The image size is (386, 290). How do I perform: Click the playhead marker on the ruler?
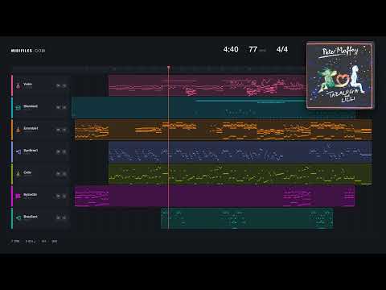(169, 67)
